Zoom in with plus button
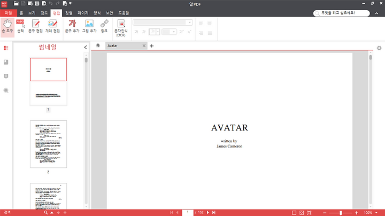The height and width of the screenshot is (216, 385). click(x=357, y=213)
